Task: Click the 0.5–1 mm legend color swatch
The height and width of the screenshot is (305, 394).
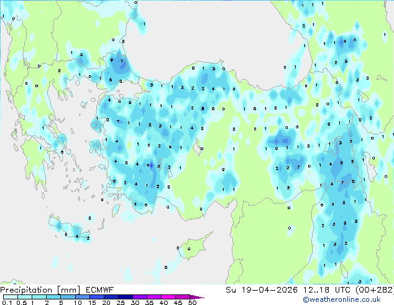Action: 25,297
